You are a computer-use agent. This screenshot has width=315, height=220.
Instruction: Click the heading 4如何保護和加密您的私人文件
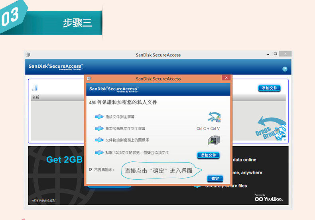tap(123, 102)
